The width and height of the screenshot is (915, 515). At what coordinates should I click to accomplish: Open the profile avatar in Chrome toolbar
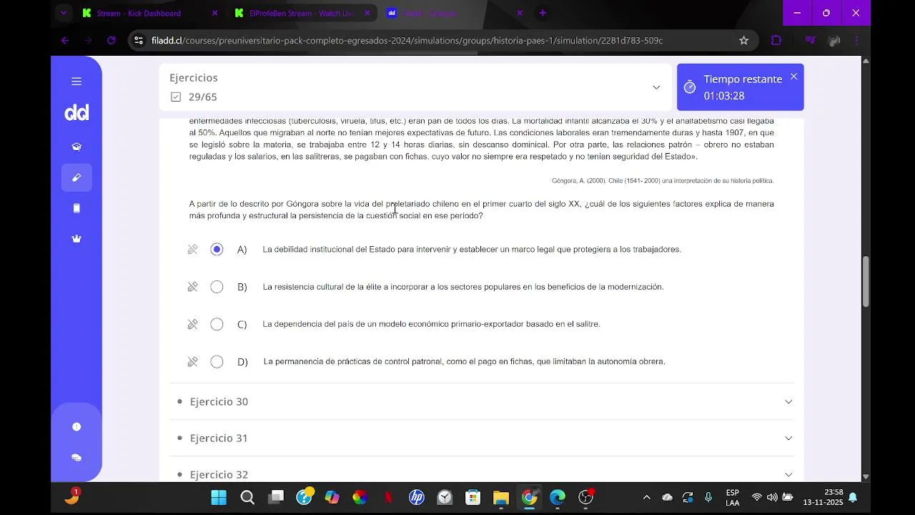(834, 41)
